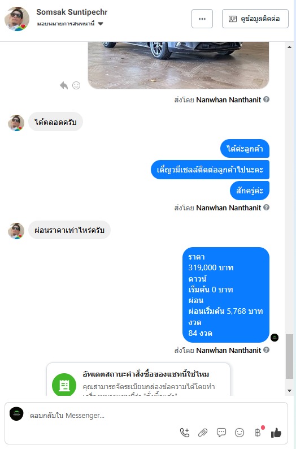Open the emoji picker in composer
Image resolution: width=296 pixels, height=449 pixels.
click(x=240, y=433)
